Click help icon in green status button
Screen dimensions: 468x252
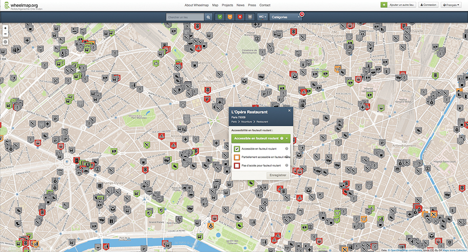point(282,138)
